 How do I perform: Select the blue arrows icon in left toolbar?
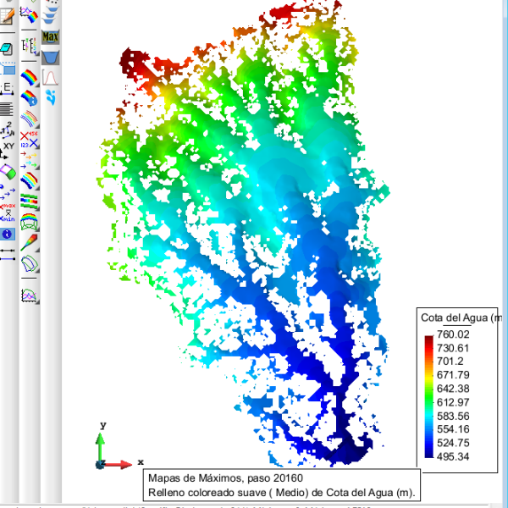tap(8, 192)
